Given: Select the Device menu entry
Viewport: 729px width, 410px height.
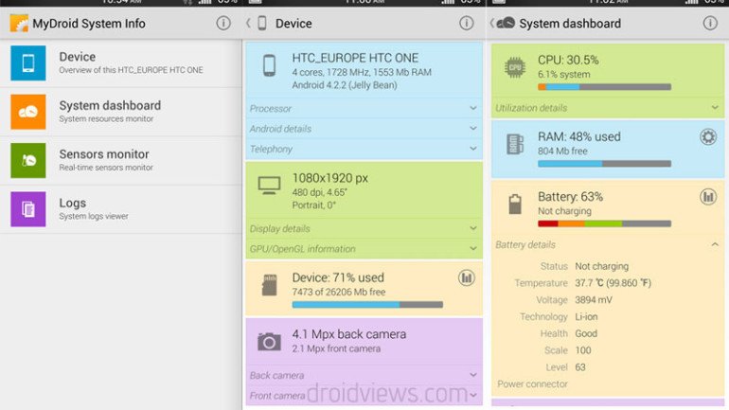Looking at the screenshot, I should pos(121,63).
